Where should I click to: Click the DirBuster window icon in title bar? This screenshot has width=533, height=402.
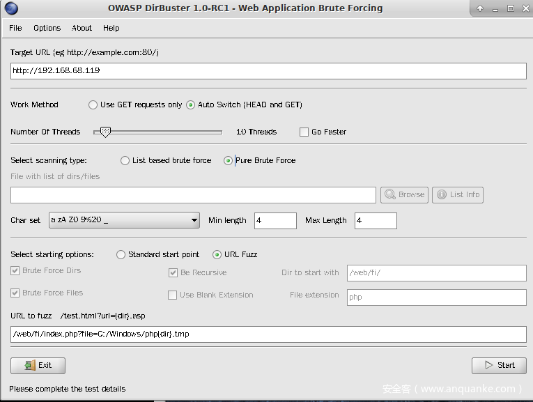11,8
